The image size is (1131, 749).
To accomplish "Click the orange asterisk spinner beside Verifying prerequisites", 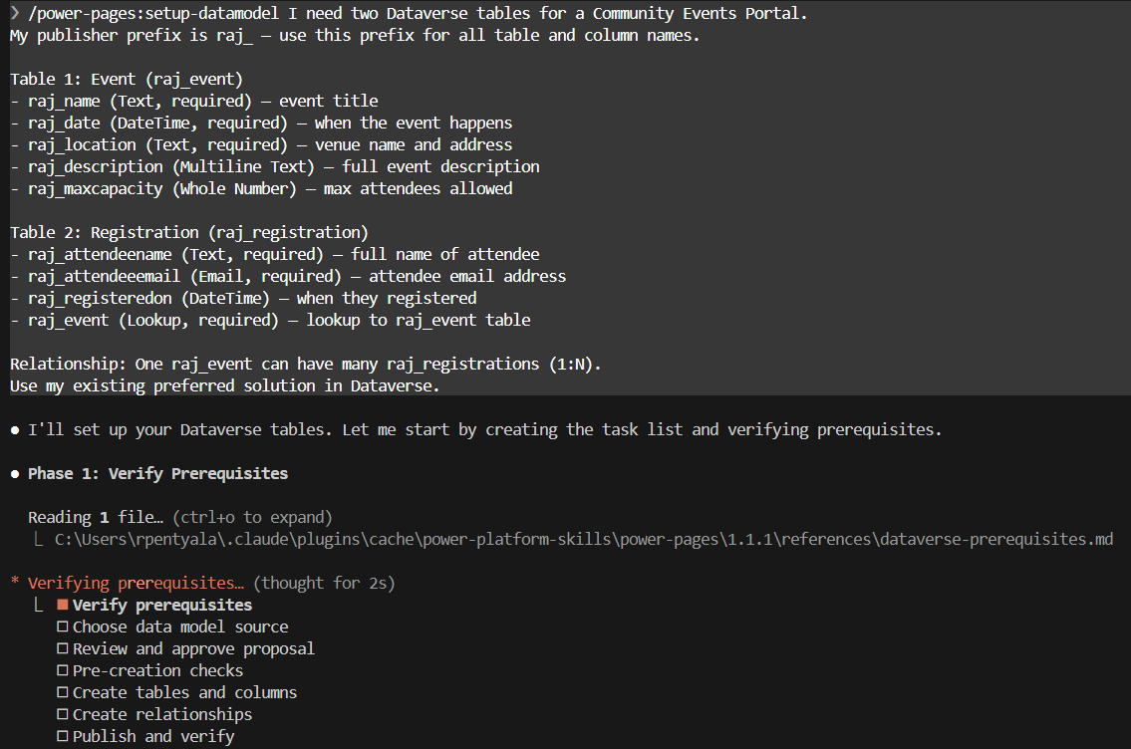I will tap(15, 584).
